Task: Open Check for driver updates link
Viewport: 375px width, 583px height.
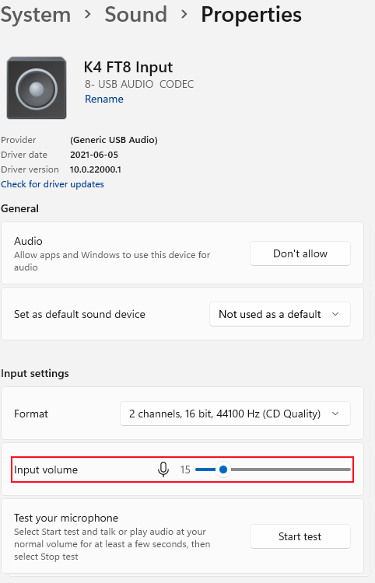Action: (52, 184)
